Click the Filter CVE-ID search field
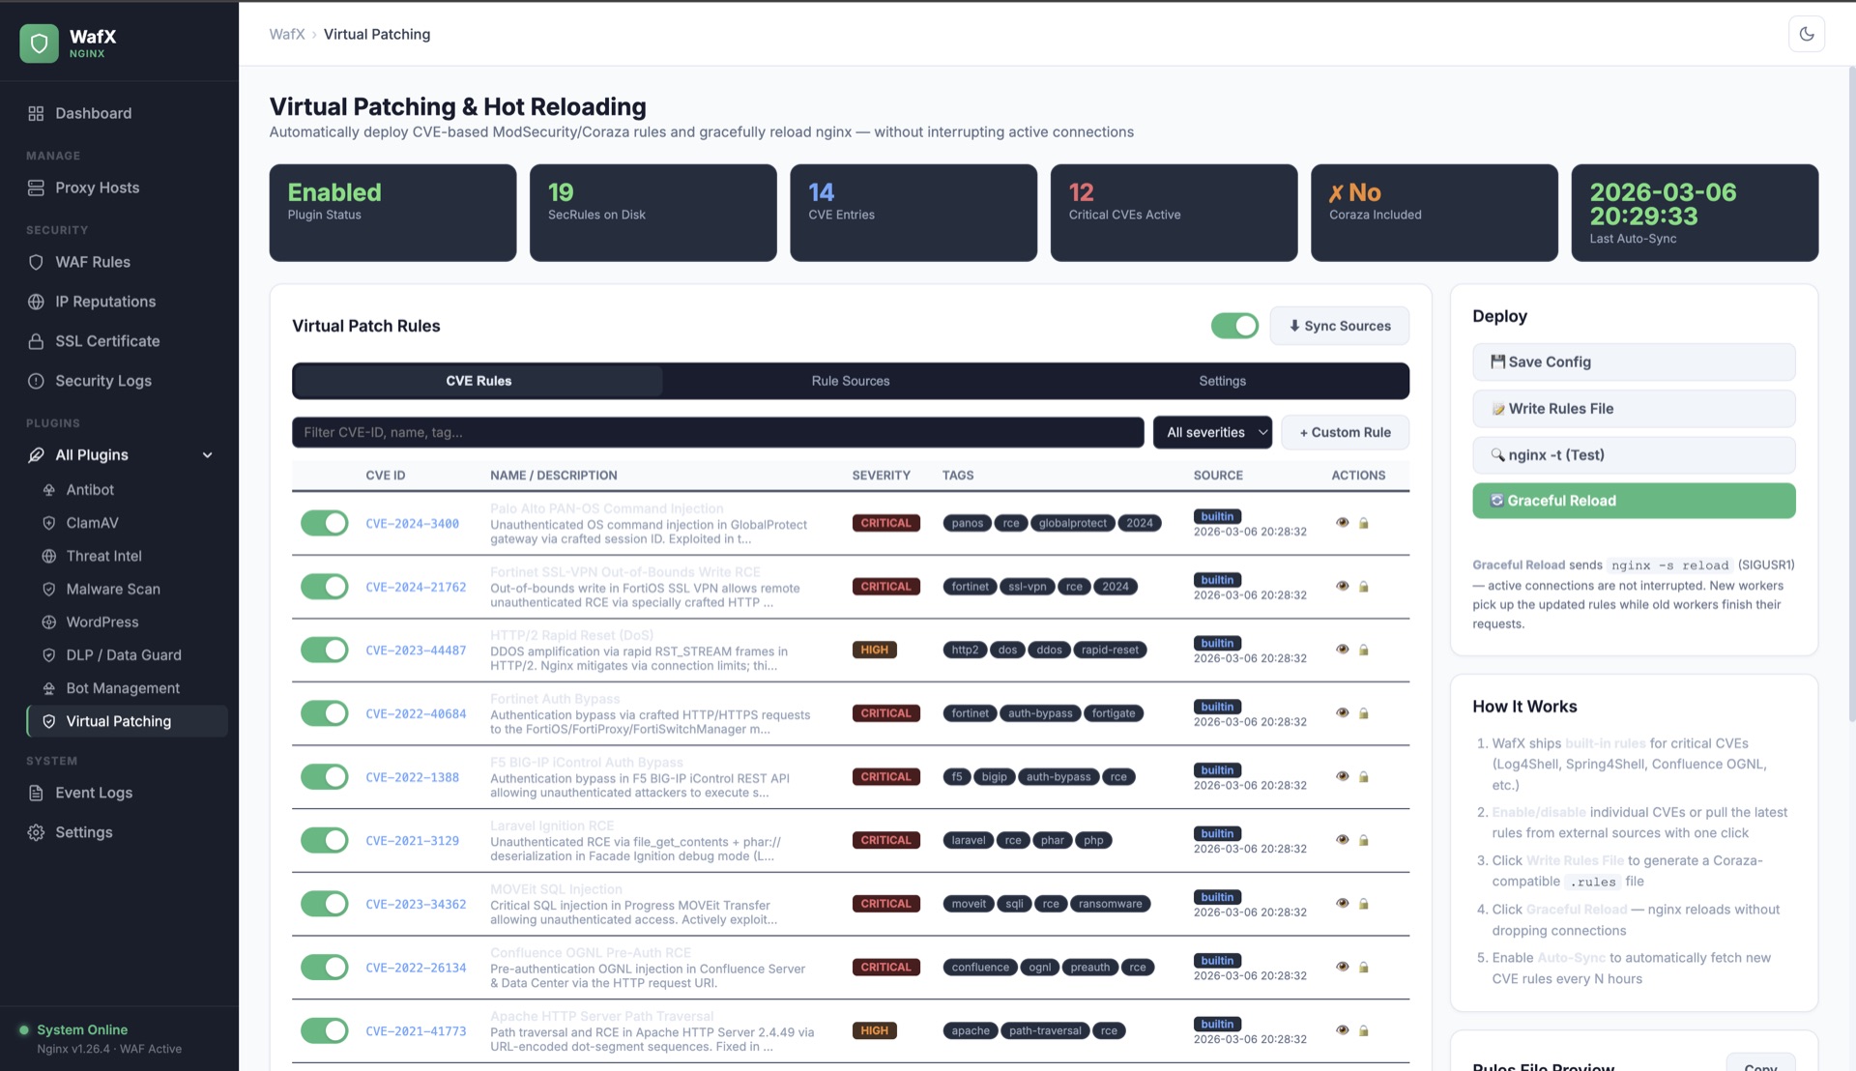Viewport: 1856px width, 1071px height. click(717, 432)
